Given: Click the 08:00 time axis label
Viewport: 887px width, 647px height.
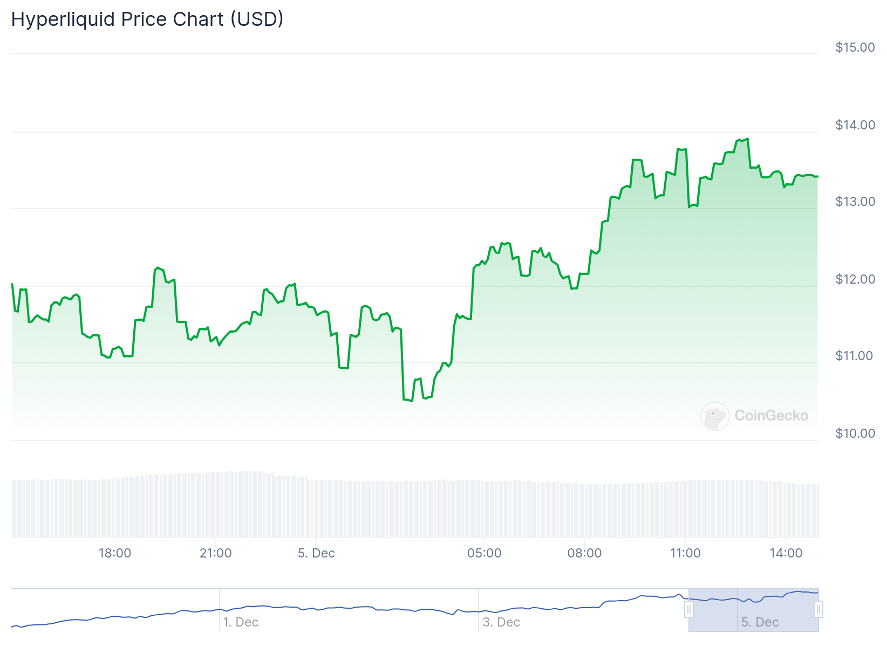Looking at the screenshot, I should (x=584, y=553).
